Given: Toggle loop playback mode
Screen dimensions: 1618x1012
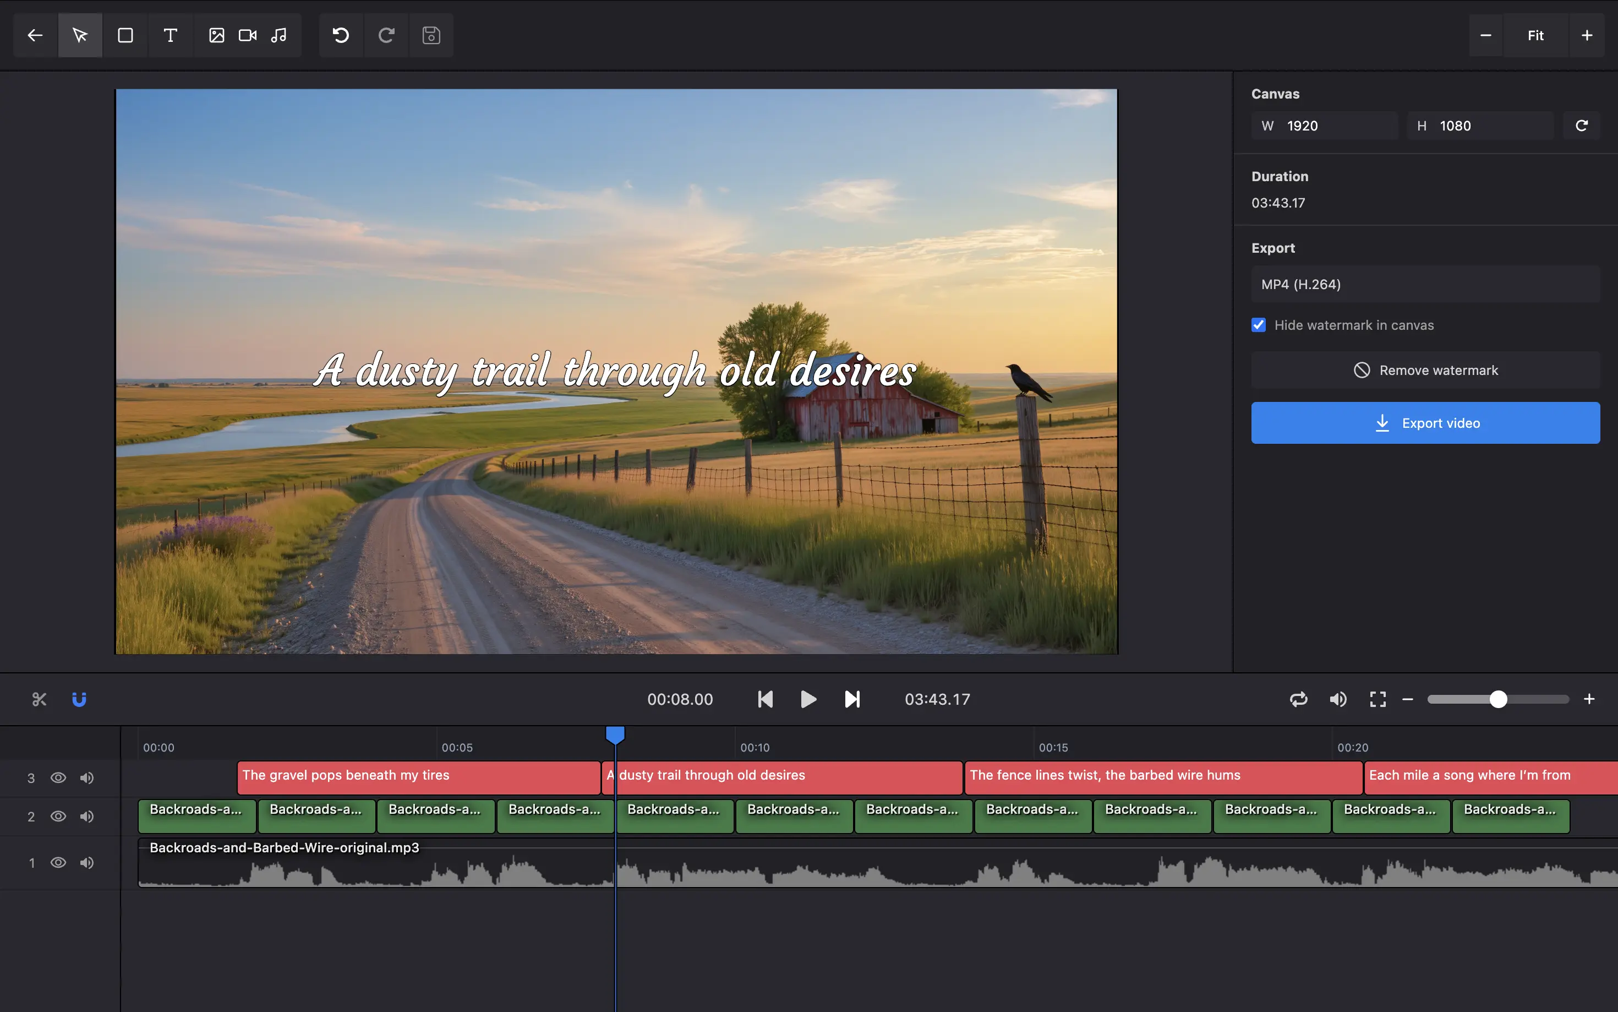Looking at the screenshot, I should tap(1298, 699).
